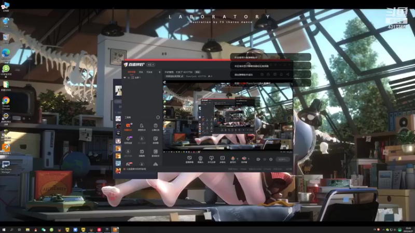
Task: Select the 全屏1 source row
Action: (142, 77)
